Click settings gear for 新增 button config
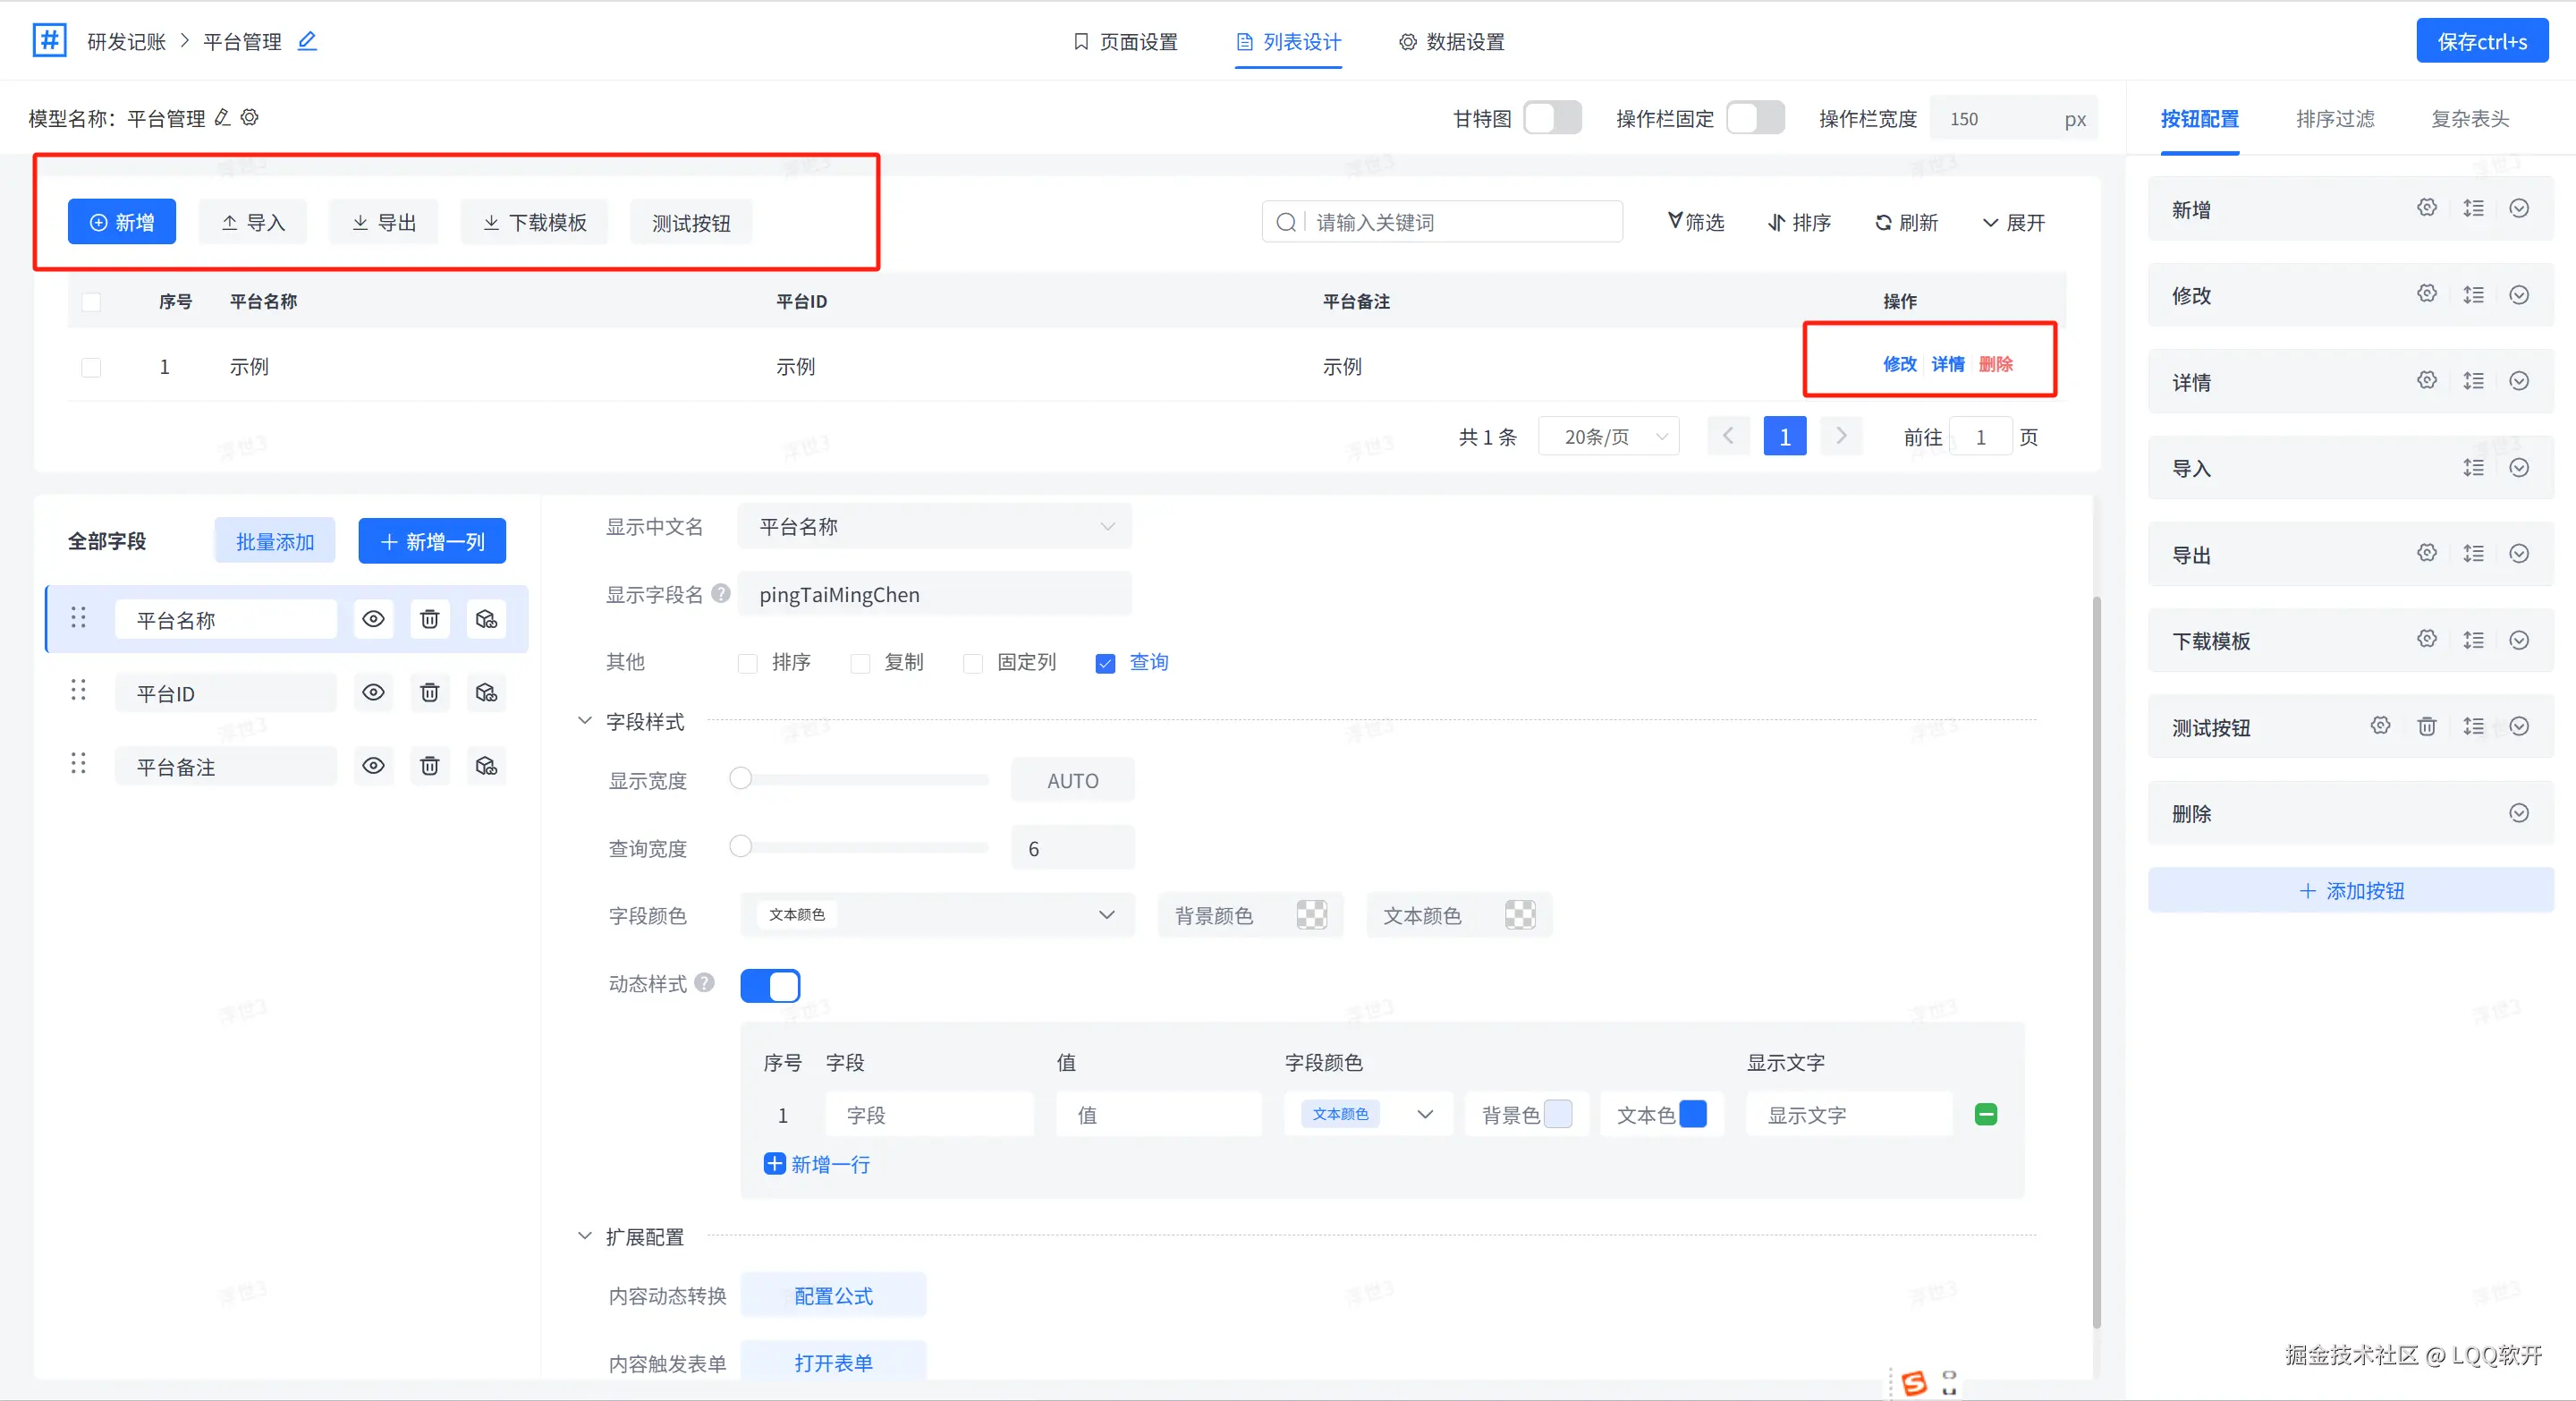 (2427, 208)
